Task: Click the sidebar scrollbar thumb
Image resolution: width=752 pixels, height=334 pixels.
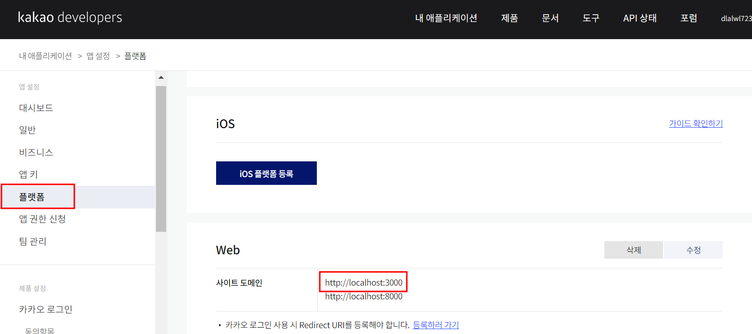Action: pos(161,158)
